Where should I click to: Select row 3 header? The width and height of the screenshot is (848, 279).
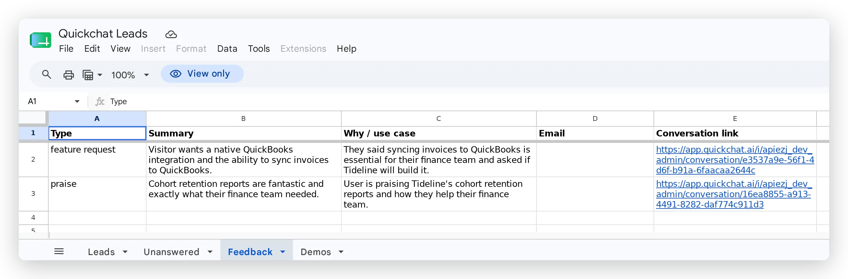(x=33, y=194)
